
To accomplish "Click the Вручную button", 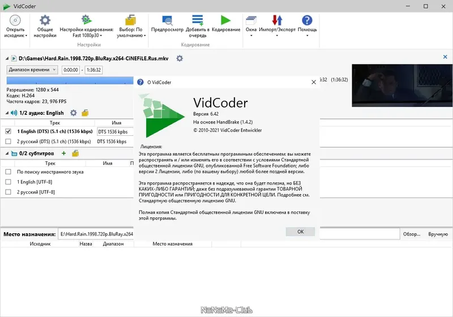I will (438, 234).
